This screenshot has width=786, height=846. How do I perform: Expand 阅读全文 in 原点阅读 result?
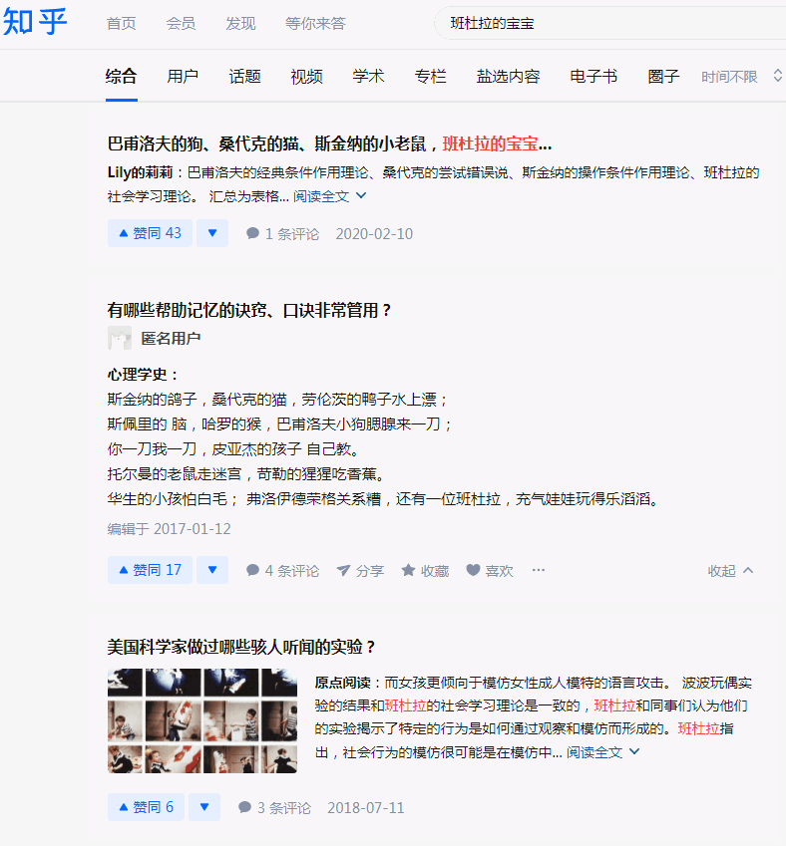click(602, 751)
